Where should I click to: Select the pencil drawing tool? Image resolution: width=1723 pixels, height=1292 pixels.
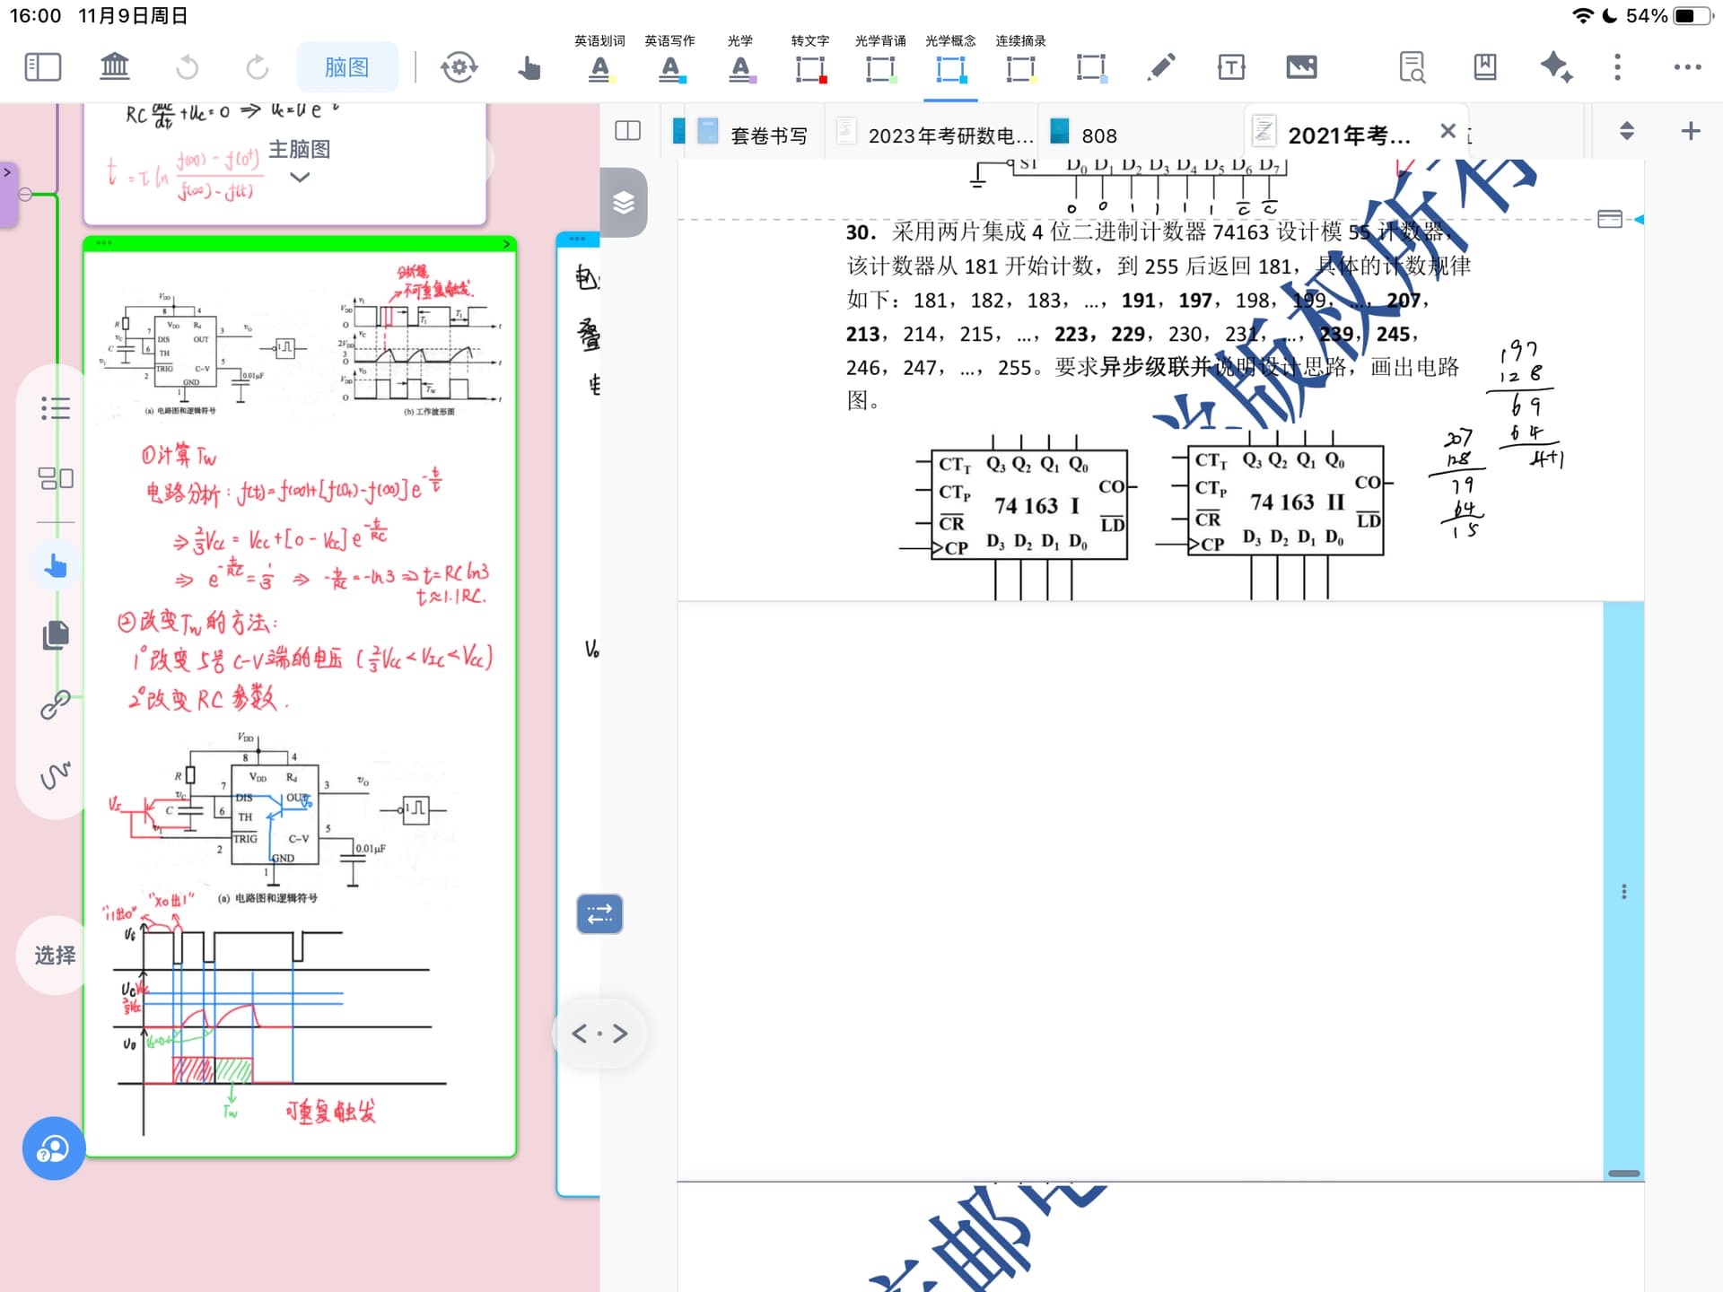click(x=1161, y=67)
